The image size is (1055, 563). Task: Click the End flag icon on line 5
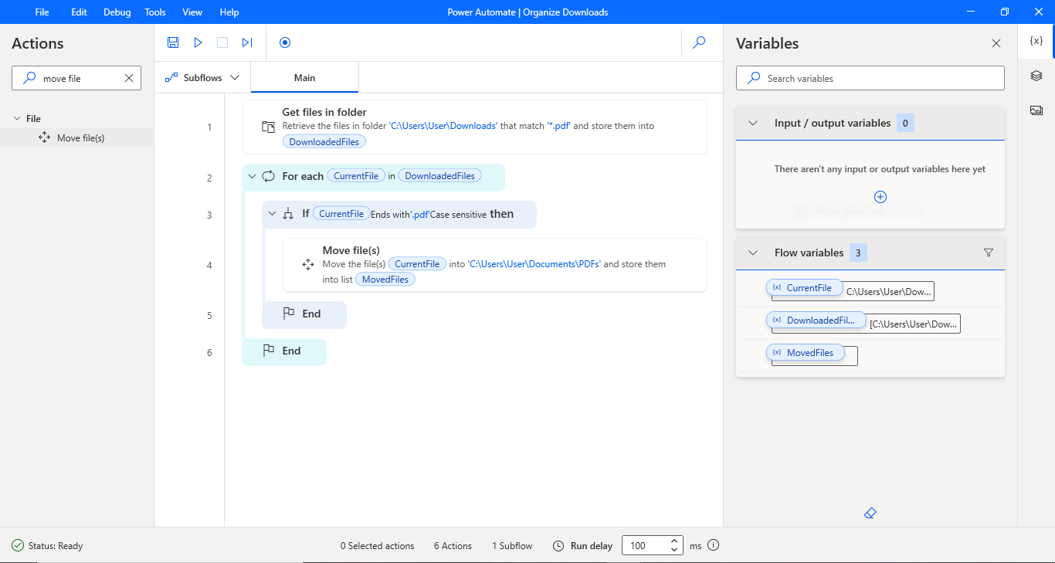(x=289, y=314)
